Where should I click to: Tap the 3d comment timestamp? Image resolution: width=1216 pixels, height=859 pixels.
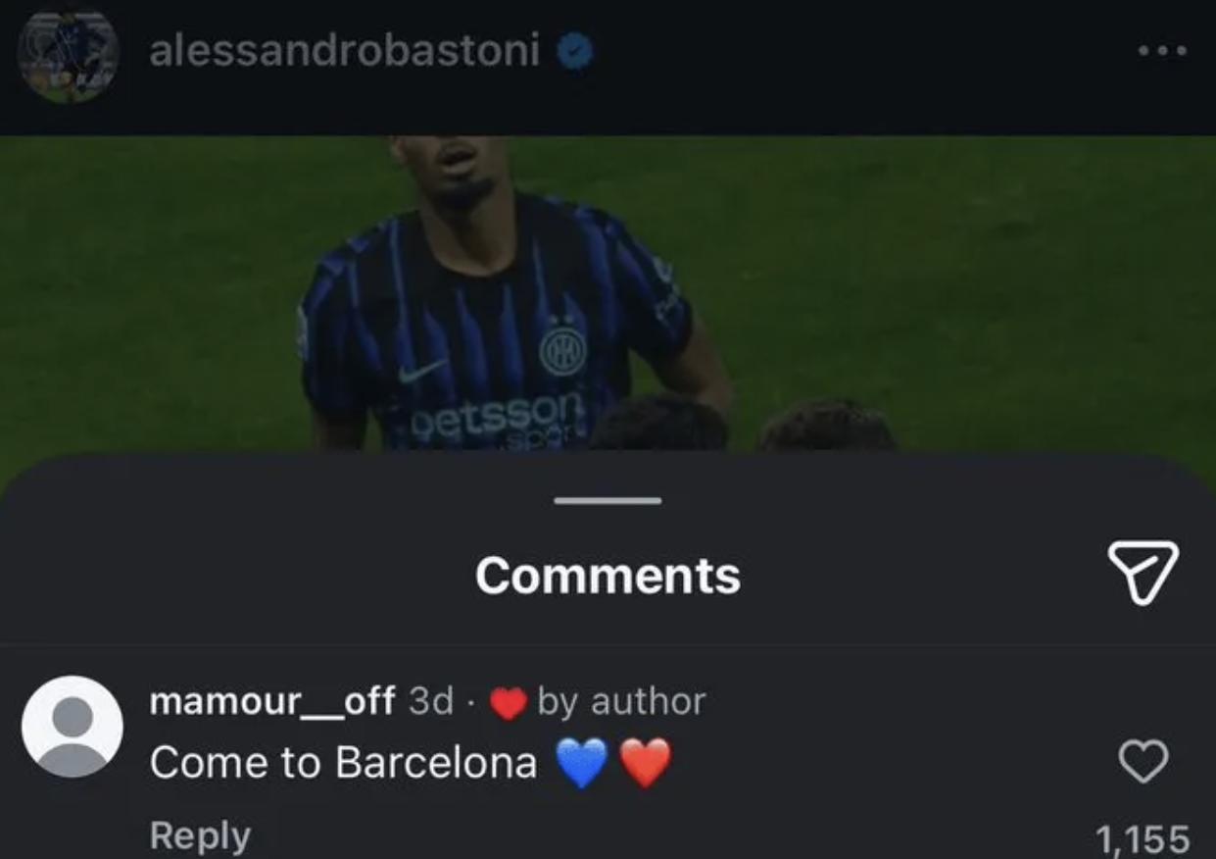coord(430,701)
